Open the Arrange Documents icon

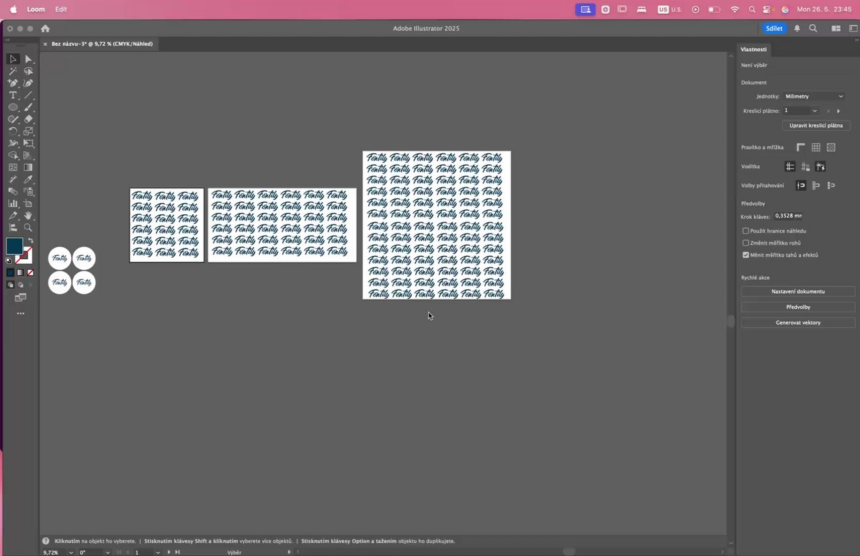[836, 28]
